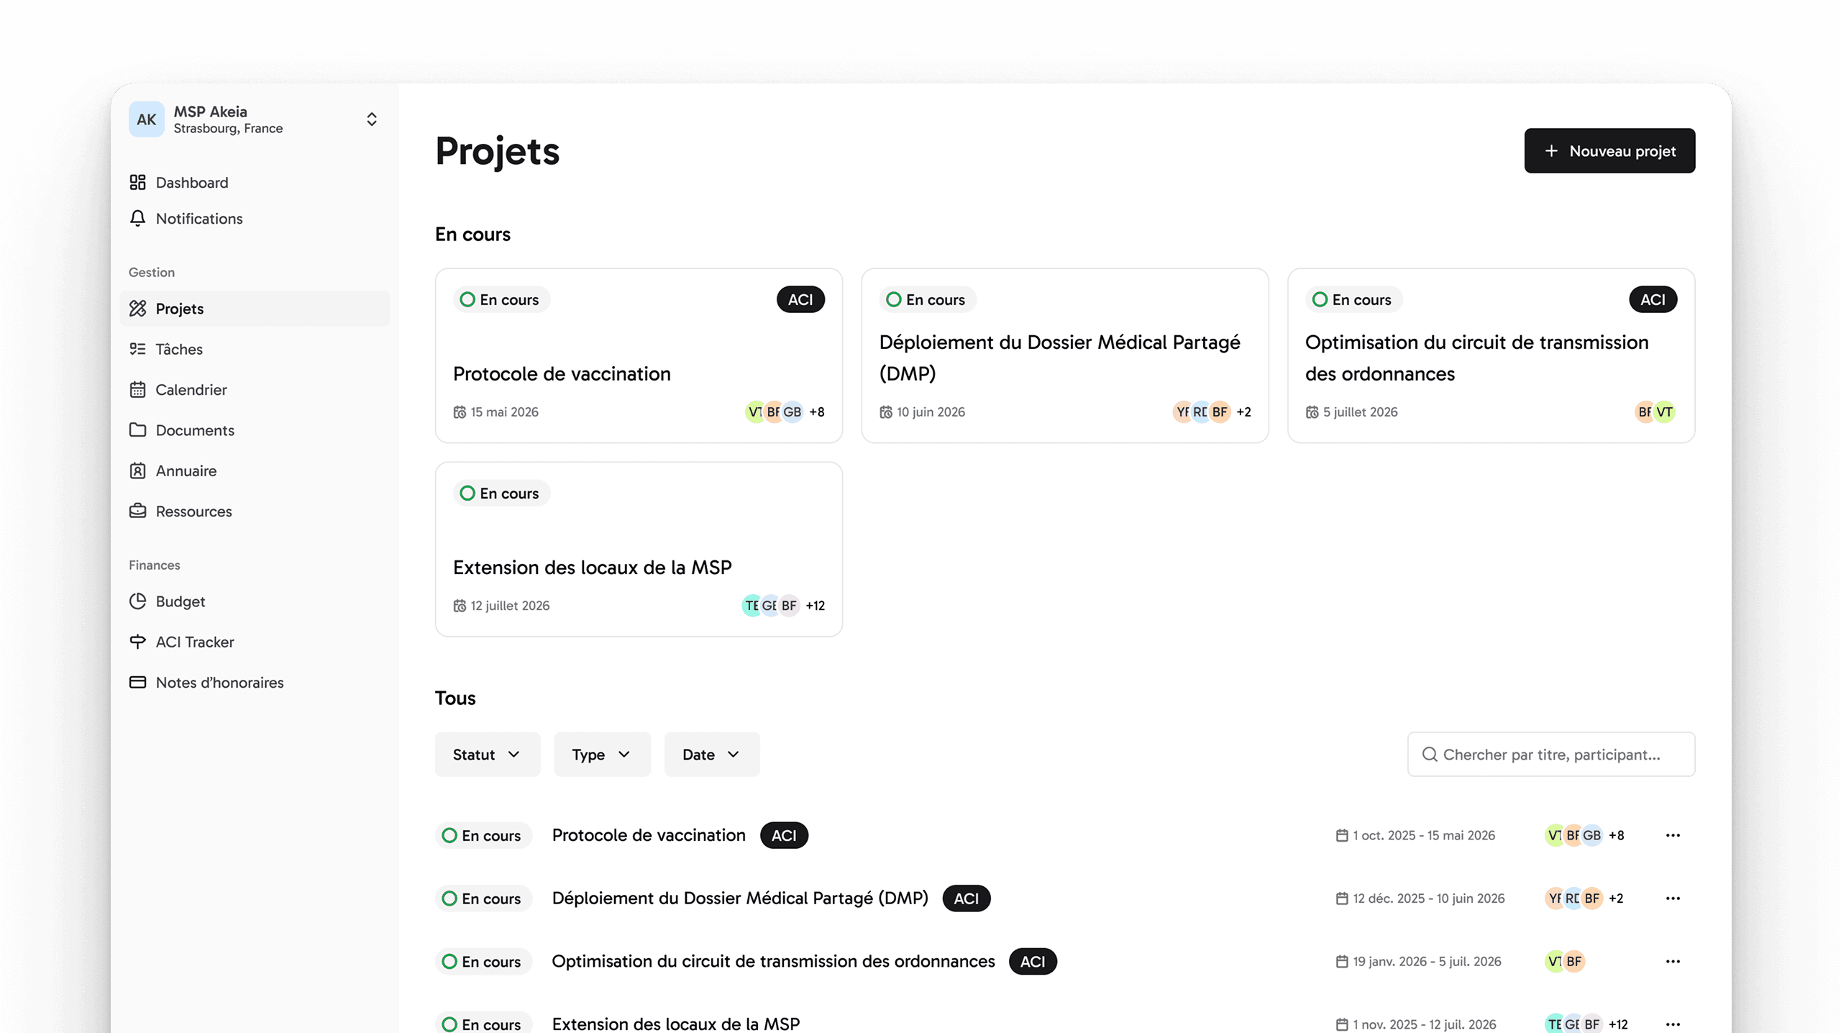The height and width of the screenshot is (1033, 1841).
Task: Open Notes d'honoraires menu item
Action: coord(219,683)
